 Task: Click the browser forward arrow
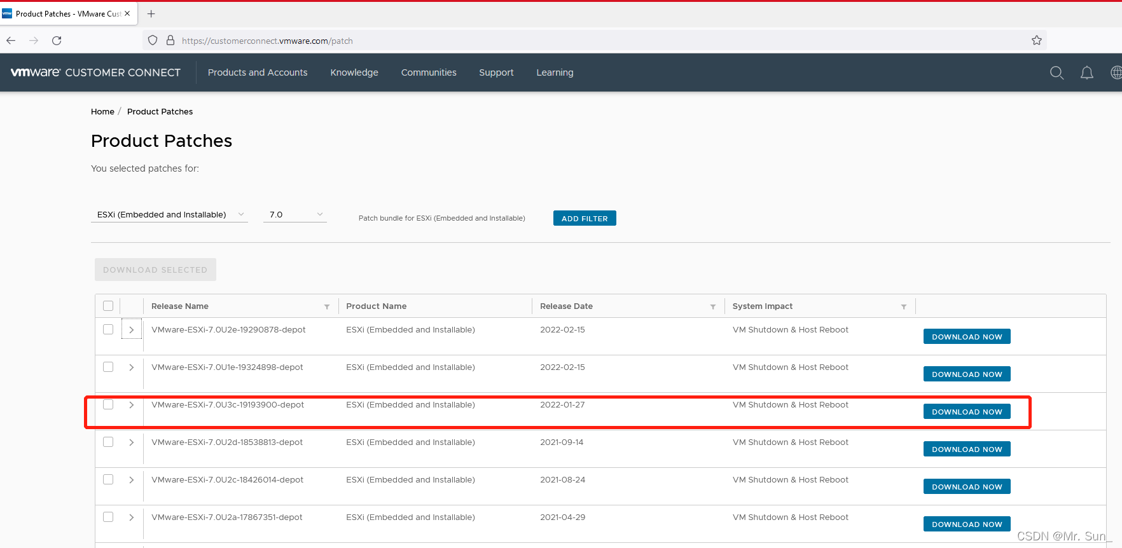pyautogui.click(x=34, y=41)
